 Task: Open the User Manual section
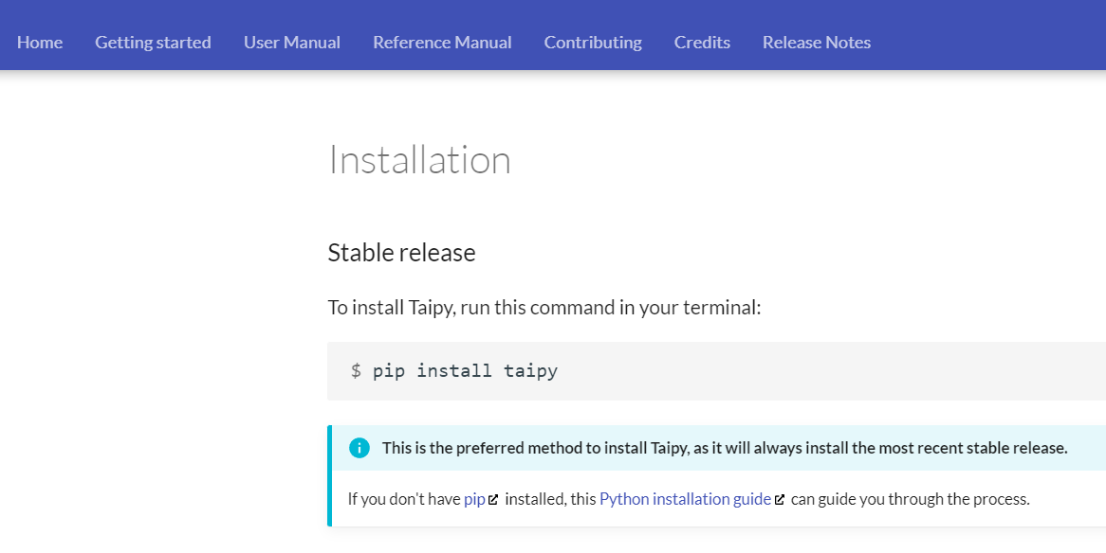click(291, 42)
